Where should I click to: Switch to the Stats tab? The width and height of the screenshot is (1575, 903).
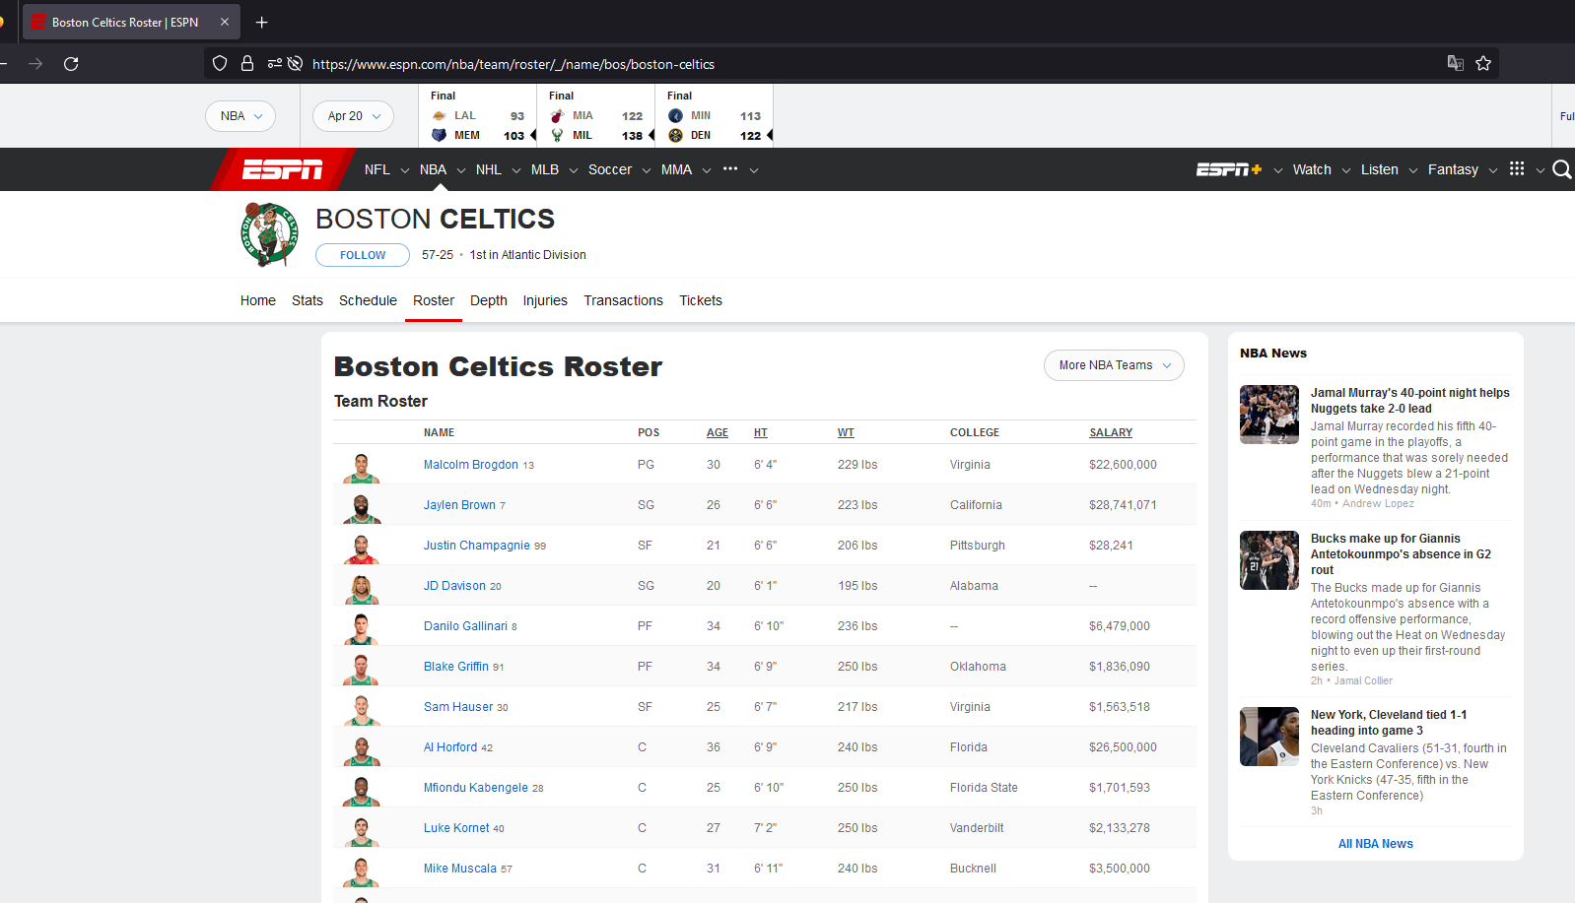coord(308,300)
